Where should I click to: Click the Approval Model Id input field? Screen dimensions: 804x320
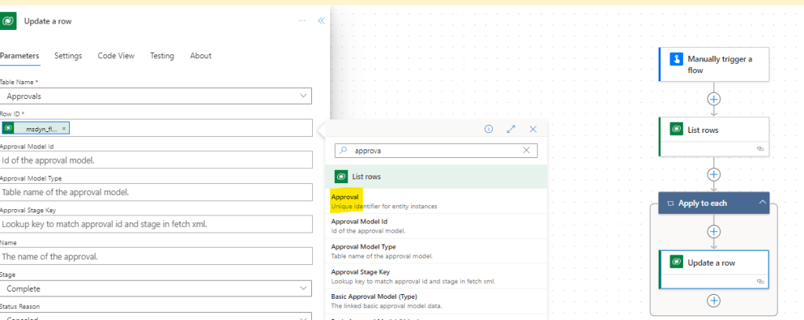[x=156, y=160]
